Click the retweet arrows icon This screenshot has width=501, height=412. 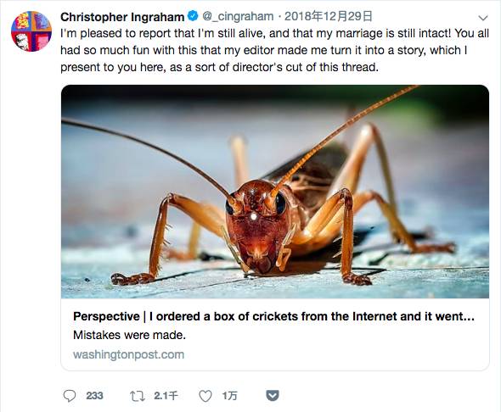138,396
